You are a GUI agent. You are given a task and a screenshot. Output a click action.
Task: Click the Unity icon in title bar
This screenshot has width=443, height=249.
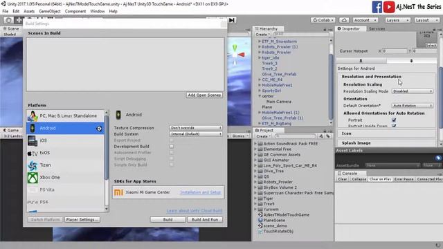coord(3,4)
